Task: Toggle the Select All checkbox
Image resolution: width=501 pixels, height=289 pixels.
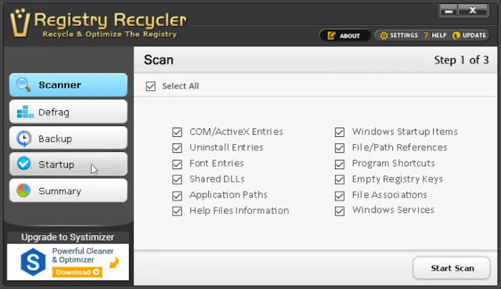Action: (150, 86)
